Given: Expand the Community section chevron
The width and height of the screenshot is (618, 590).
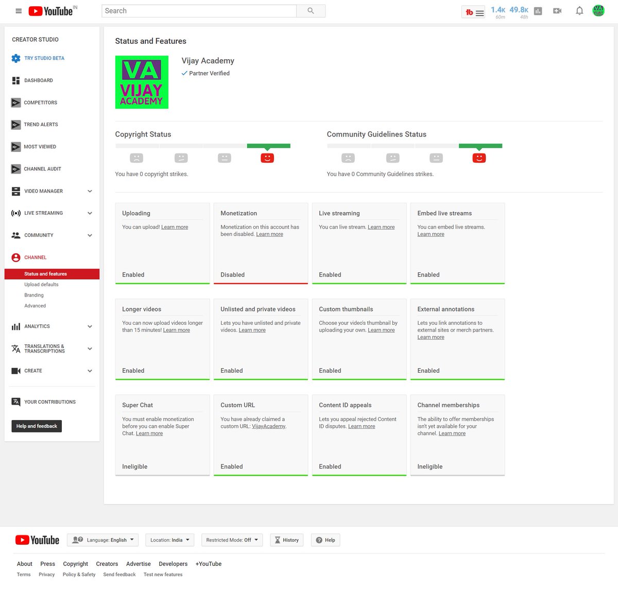Looking at the screenshot, I should (x=90, y=235).
